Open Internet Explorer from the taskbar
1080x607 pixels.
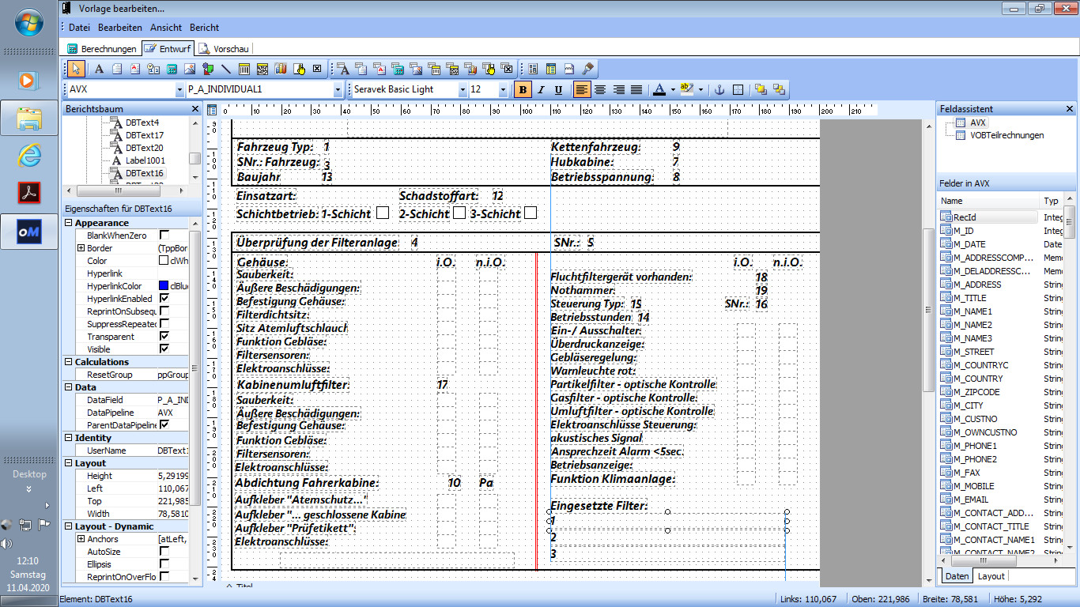[x=28, y=156]
